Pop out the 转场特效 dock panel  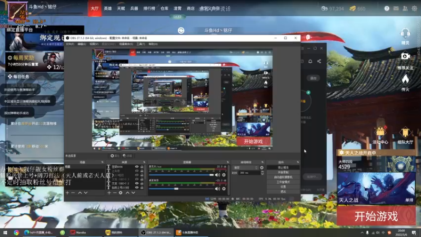262,162
